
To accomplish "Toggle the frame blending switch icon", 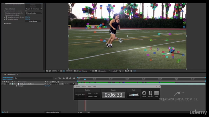I will (x=67, y=78).
